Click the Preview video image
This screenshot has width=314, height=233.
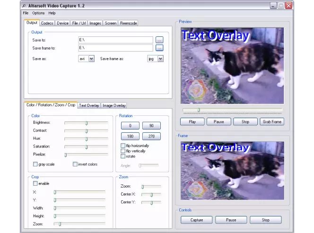point(232,66)
